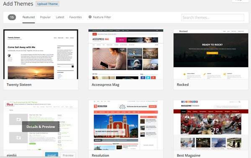Select the Resolution theme thumbnail

point(126,125)
